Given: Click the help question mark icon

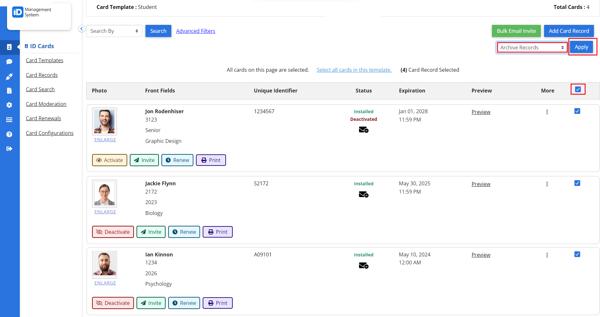Looking at the screenshot, I should (9, 134).
